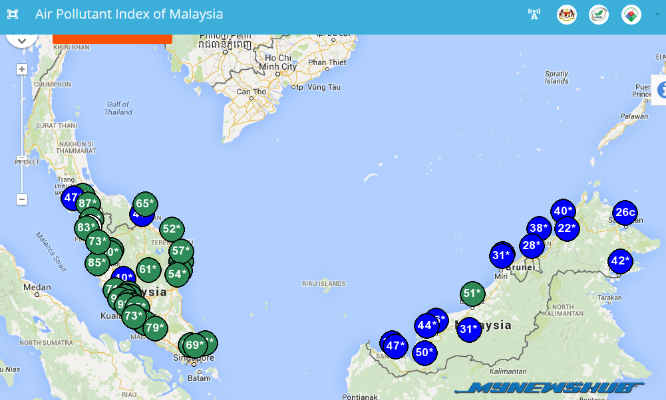The width and height of the screenshot is (666, 400).
Task: Open the Malaysia coat of arms logo
Action: [x=566, y=15]
